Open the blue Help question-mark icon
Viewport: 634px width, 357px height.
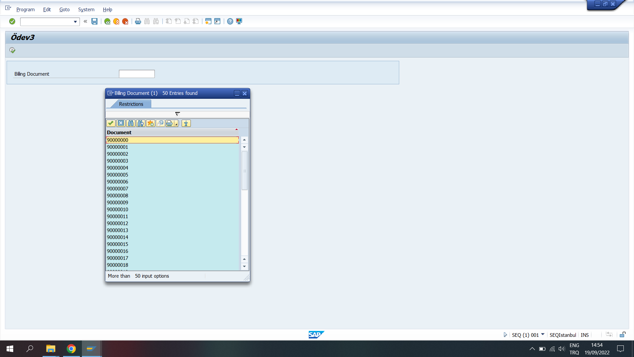click(230, 21)
